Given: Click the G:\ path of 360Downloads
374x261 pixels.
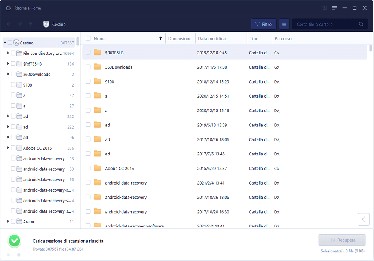Looking at the screenshot, I should point(277,67).
